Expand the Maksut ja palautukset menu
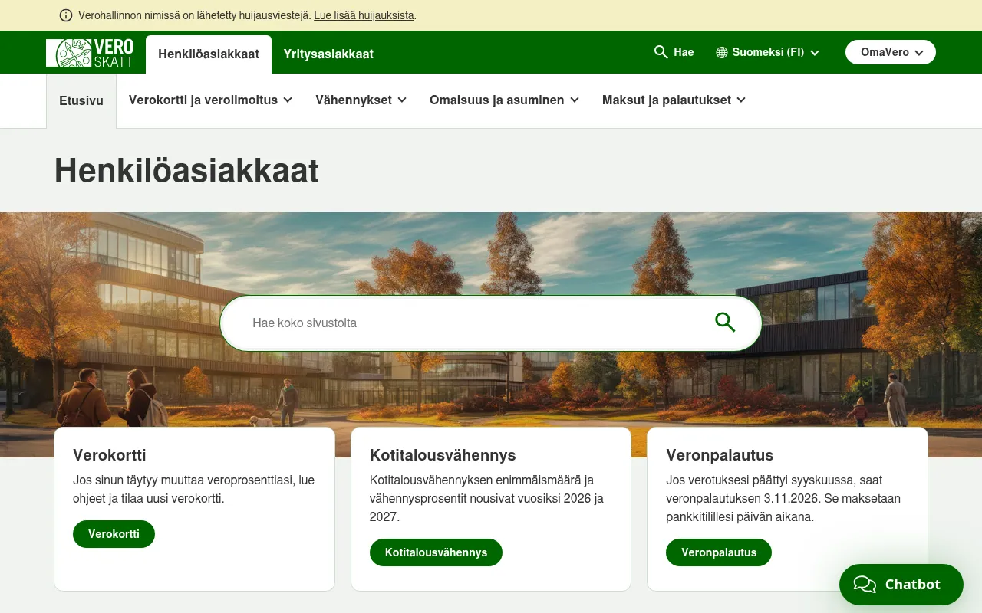The height and width of the screenshot is (613, 982). click(x=674, y=100)
